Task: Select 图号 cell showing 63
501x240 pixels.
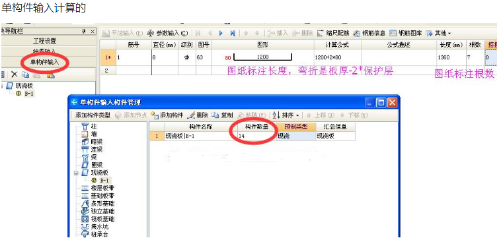Action: click(x=204, y=57)
